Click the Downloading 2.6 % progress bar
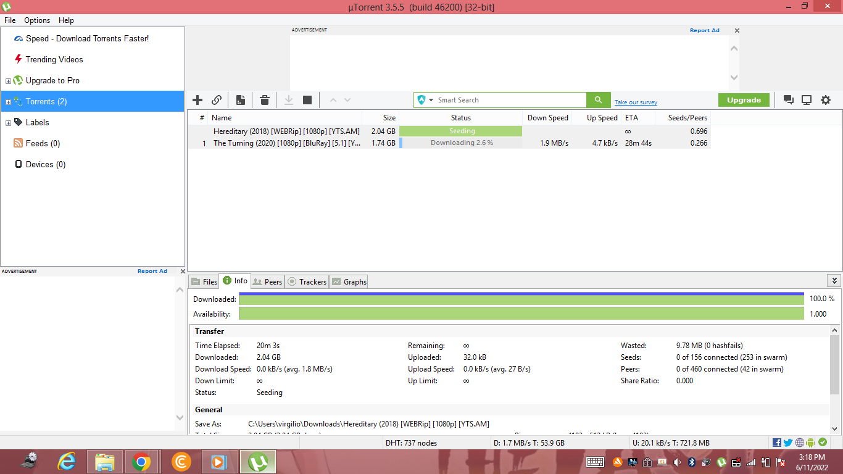This screenshot has height=474, width=843. (x=461, y=143)
